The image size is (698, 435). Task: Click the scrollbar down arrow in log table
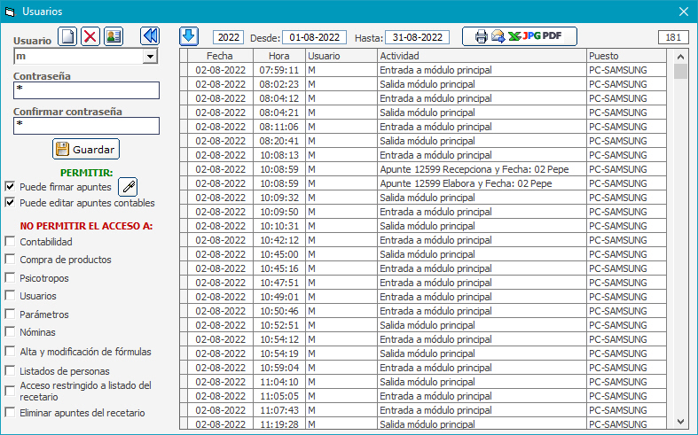(x=680, y=422)
